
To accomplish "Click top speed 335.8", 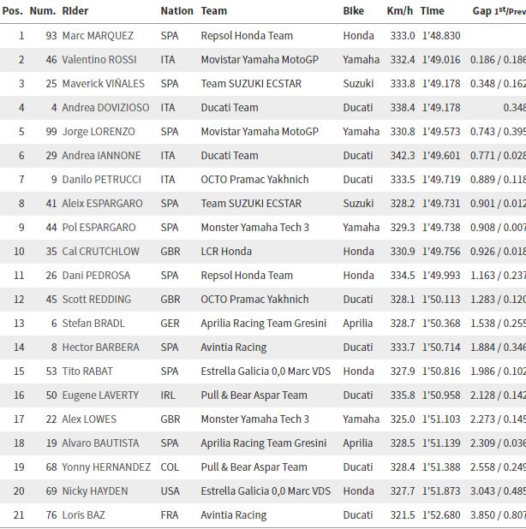I will point(403,395).
